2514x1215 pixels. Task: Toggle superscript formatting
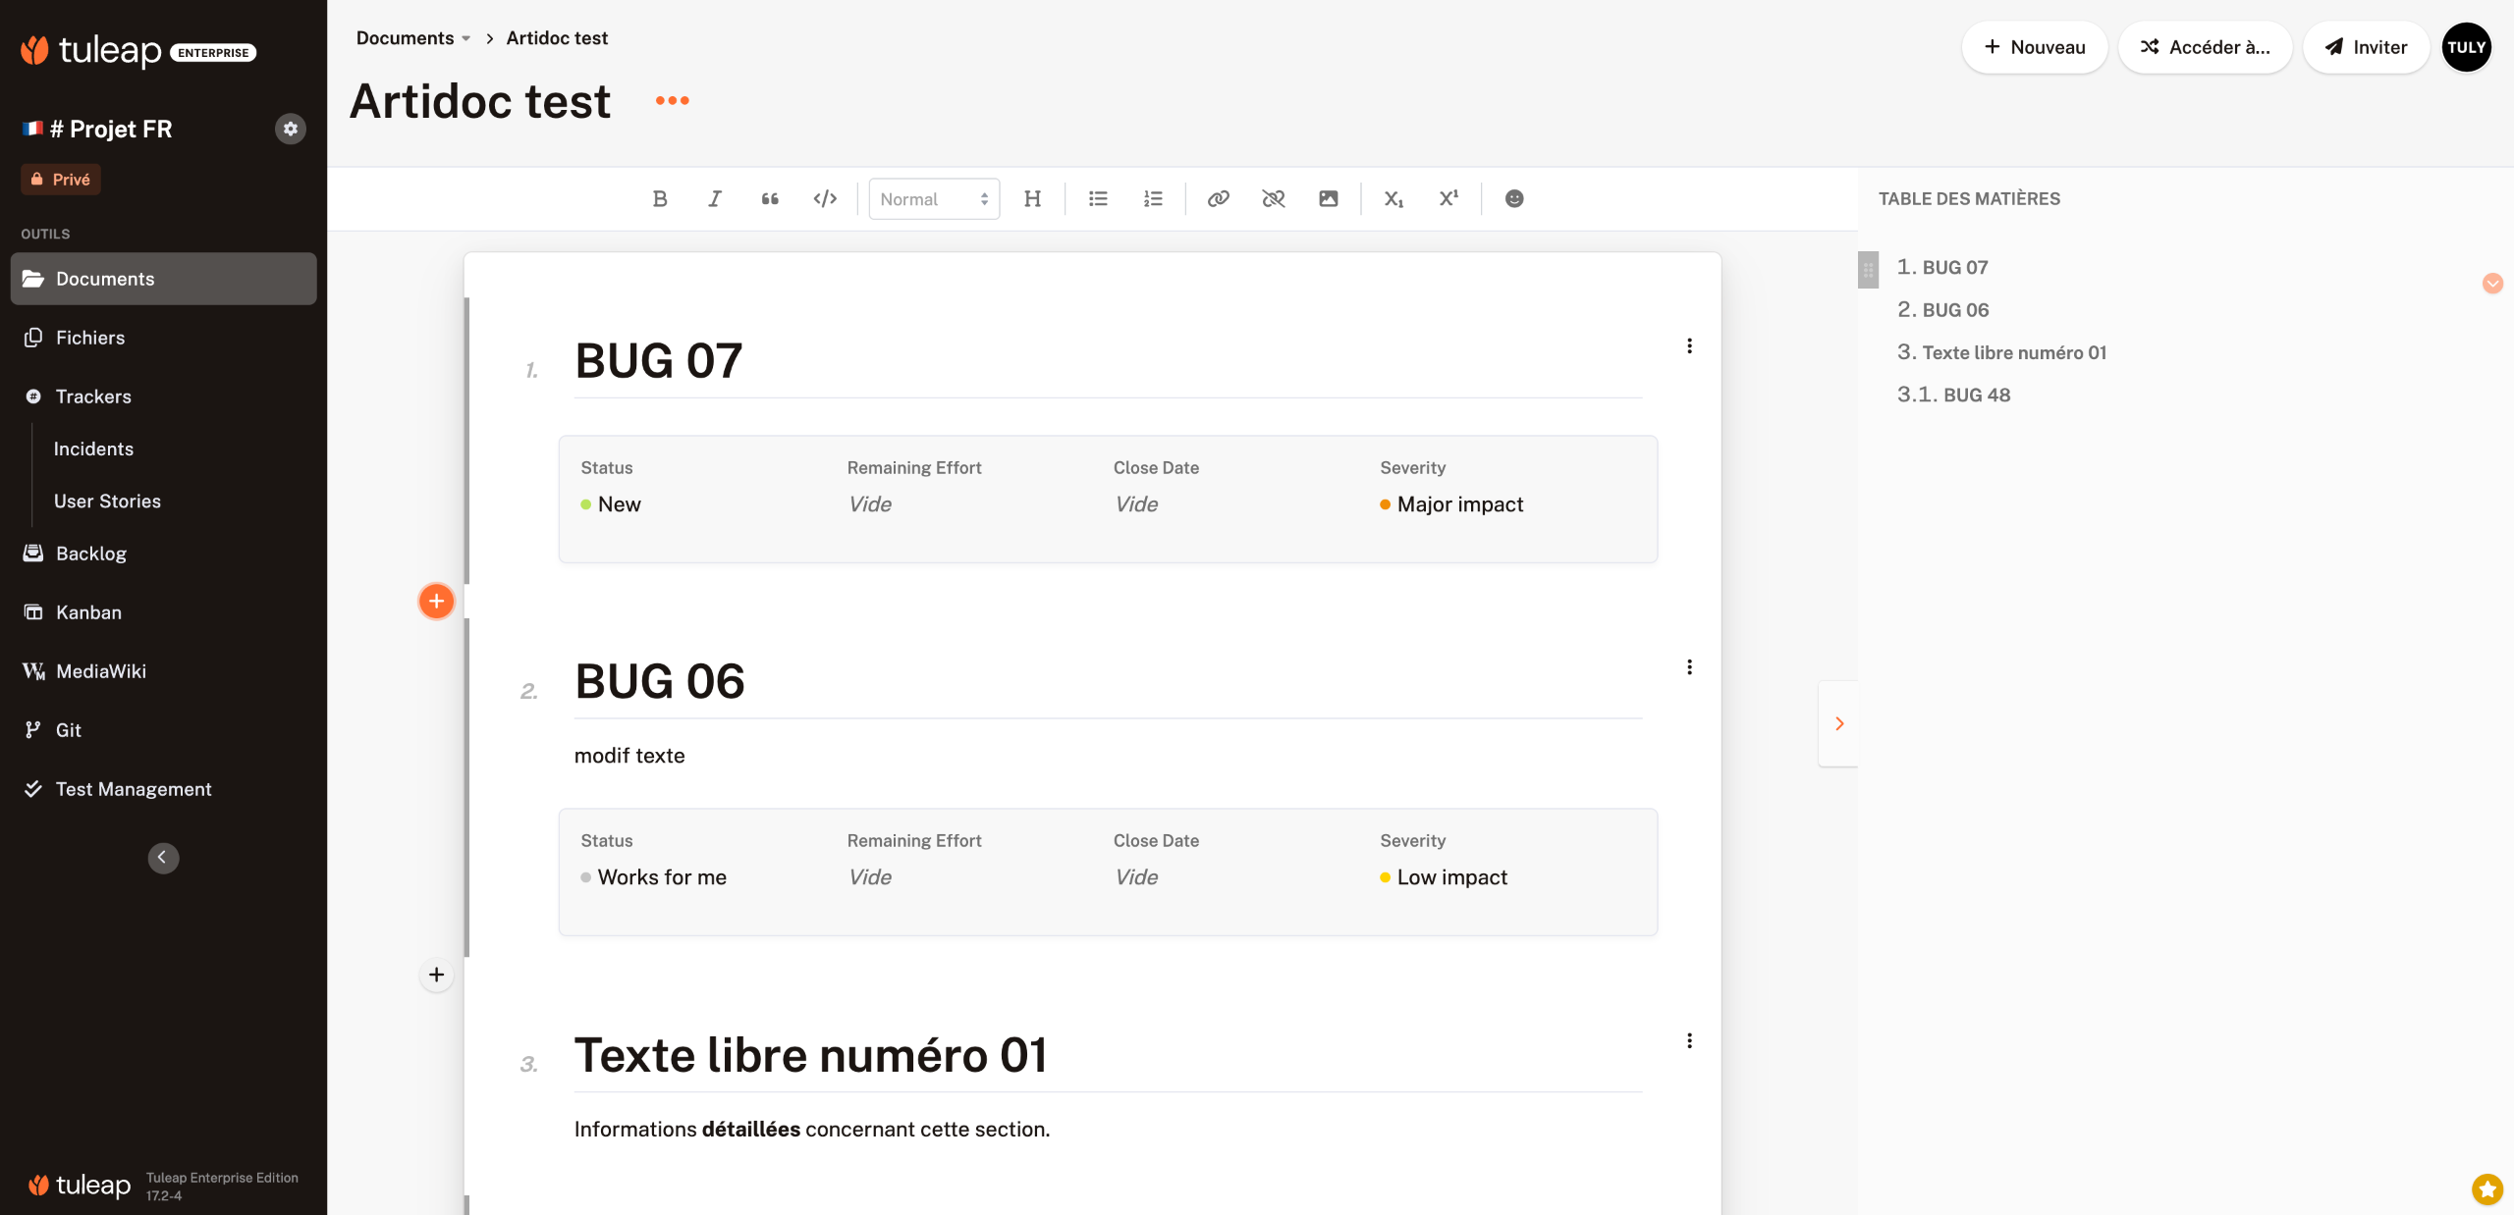tap(1448, 198)
